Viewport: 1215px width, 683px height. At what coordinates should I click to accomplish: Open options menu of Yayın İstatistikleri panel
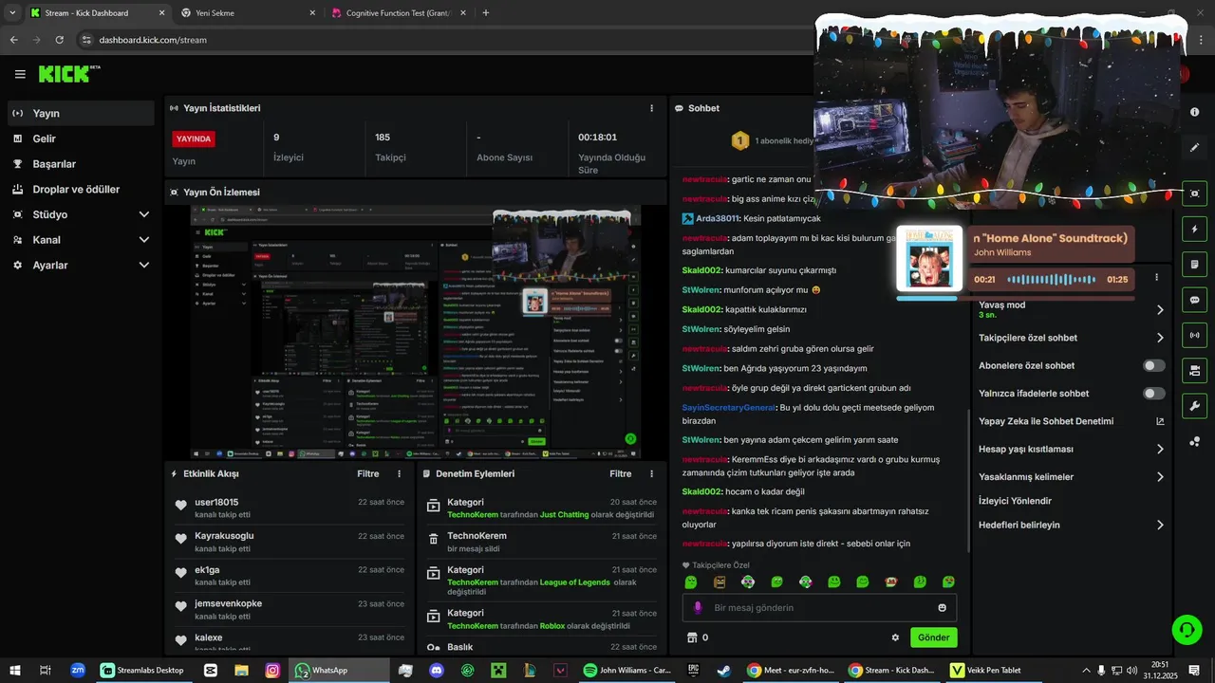(651, 108)
